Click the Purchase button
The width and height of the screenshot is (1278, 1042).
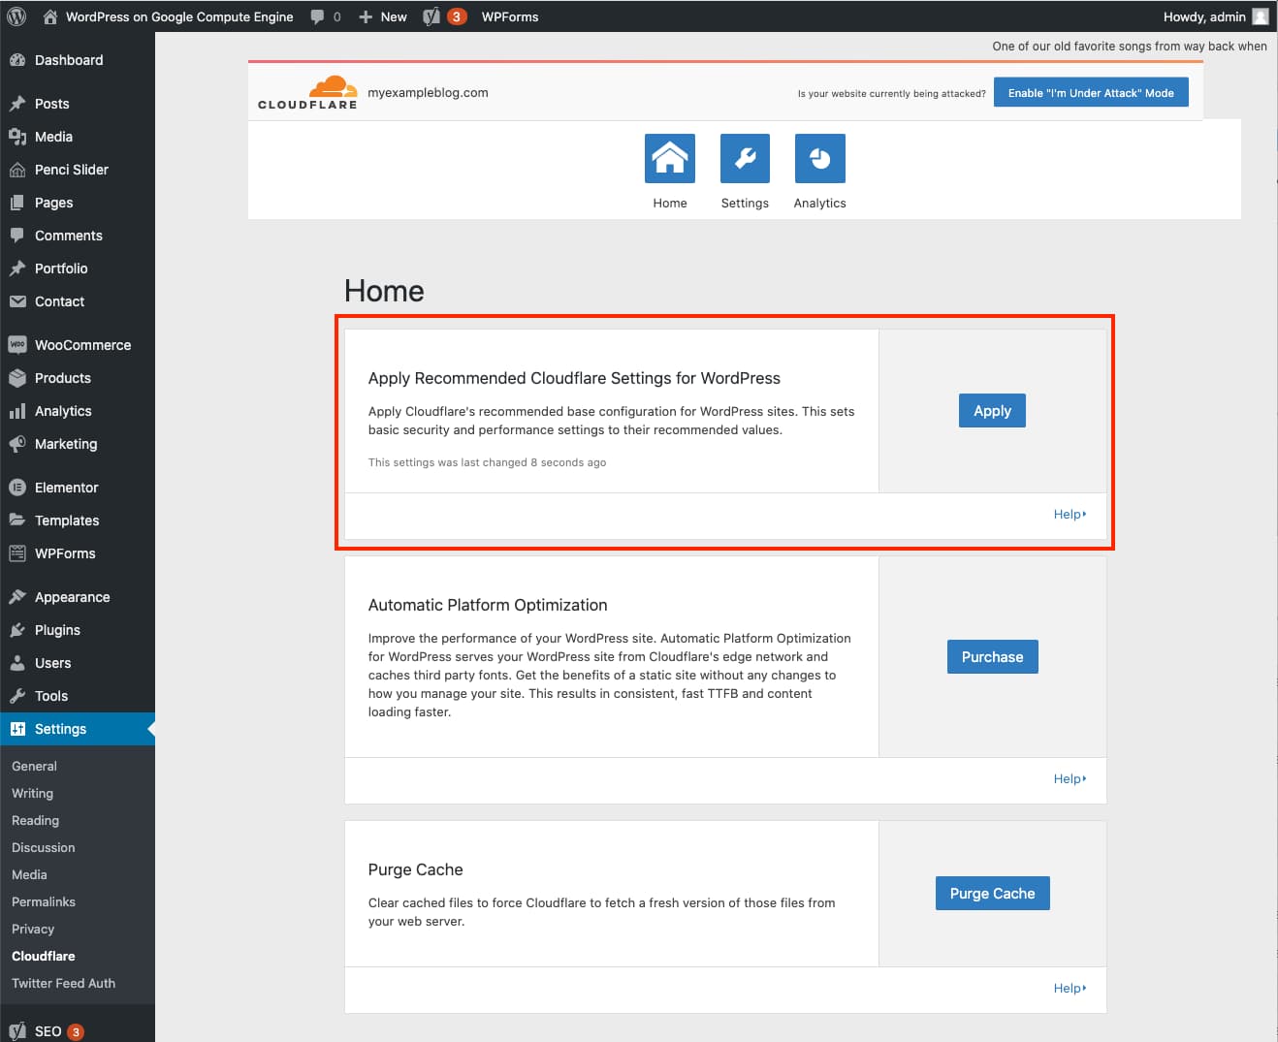point(992,657)
